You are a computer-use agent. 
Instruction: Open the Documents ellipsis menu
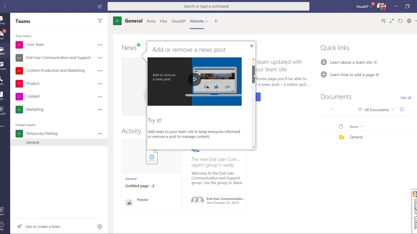(x=332, y=110)
